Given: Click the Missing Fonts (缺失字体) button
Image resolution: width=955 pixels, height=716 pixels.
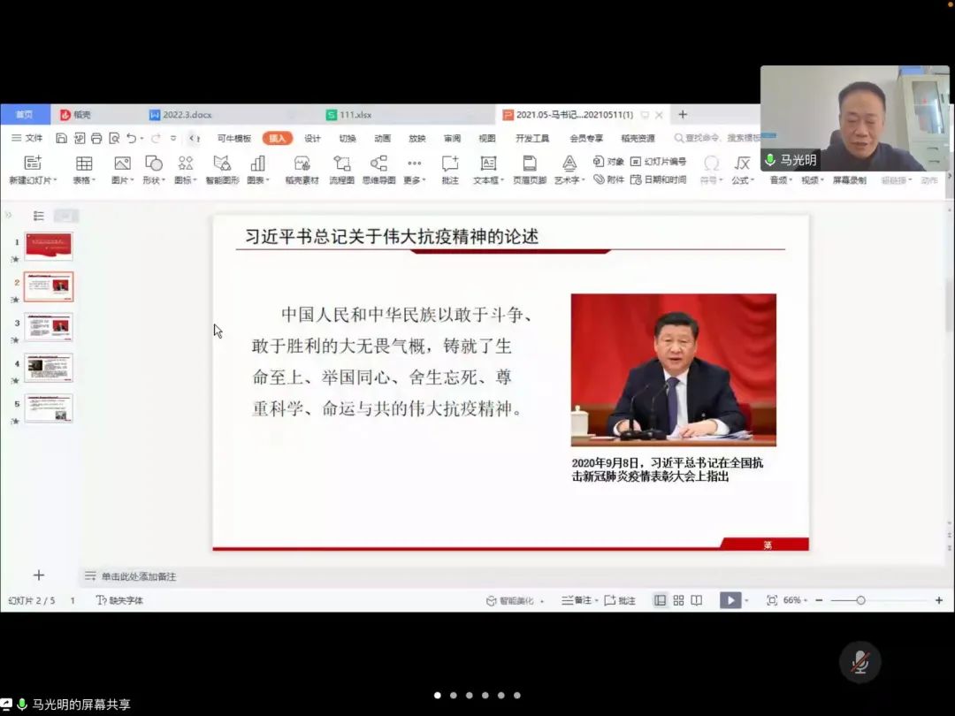Looking at the screenshot, I should coord(119,600).
